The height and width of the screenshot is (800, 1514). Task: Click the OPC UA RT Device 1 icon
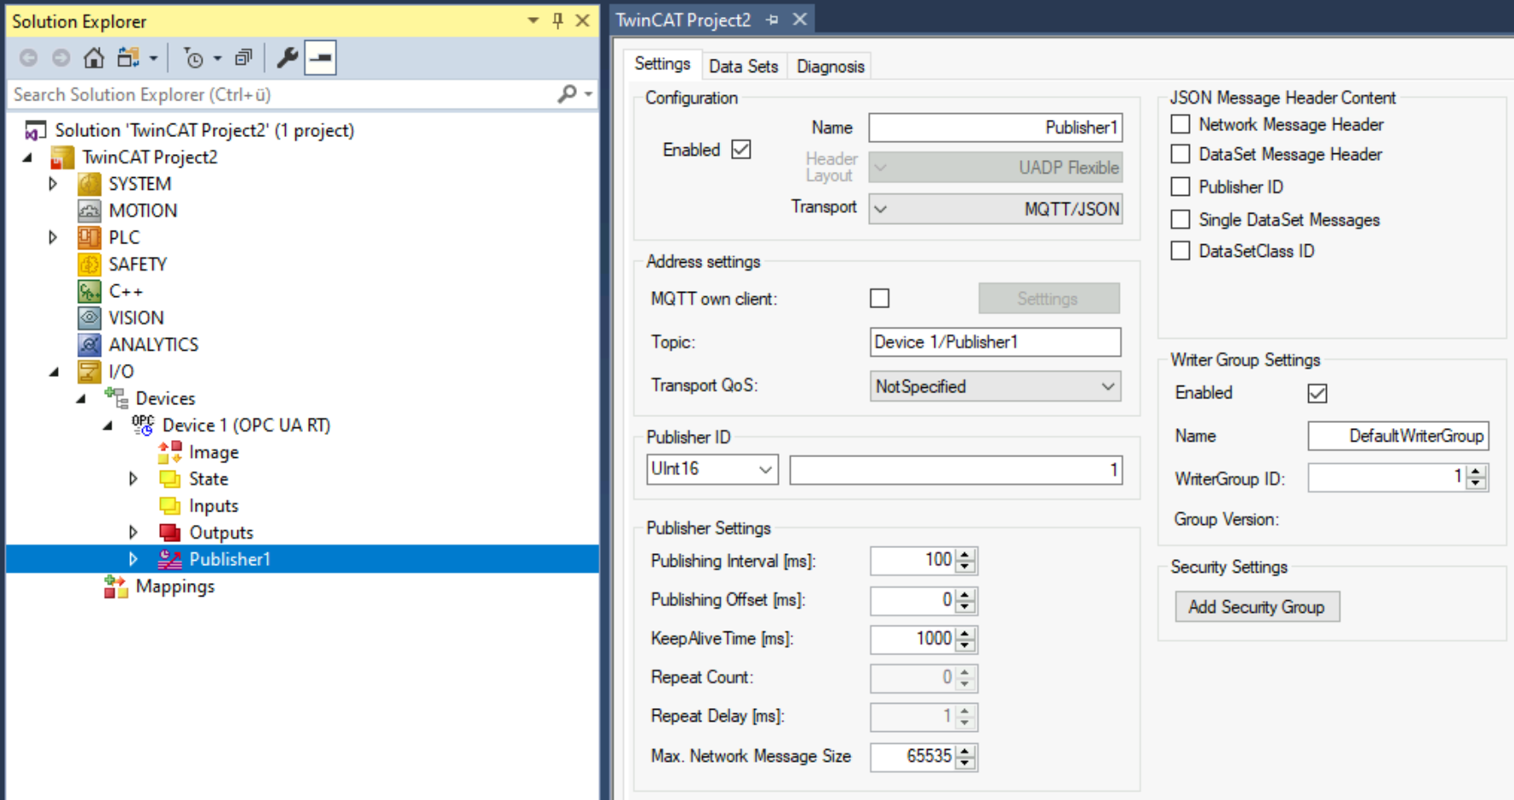pyautogui.click(x=143, y=425)
